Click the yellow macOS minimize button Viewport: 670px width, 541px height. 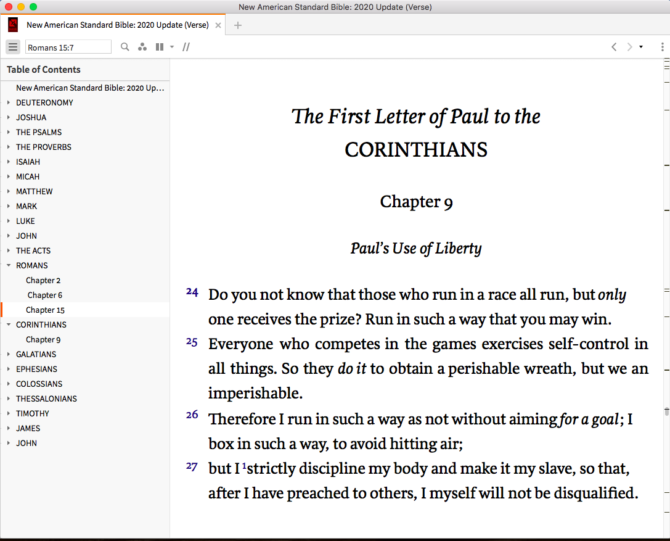pos(21,7)
